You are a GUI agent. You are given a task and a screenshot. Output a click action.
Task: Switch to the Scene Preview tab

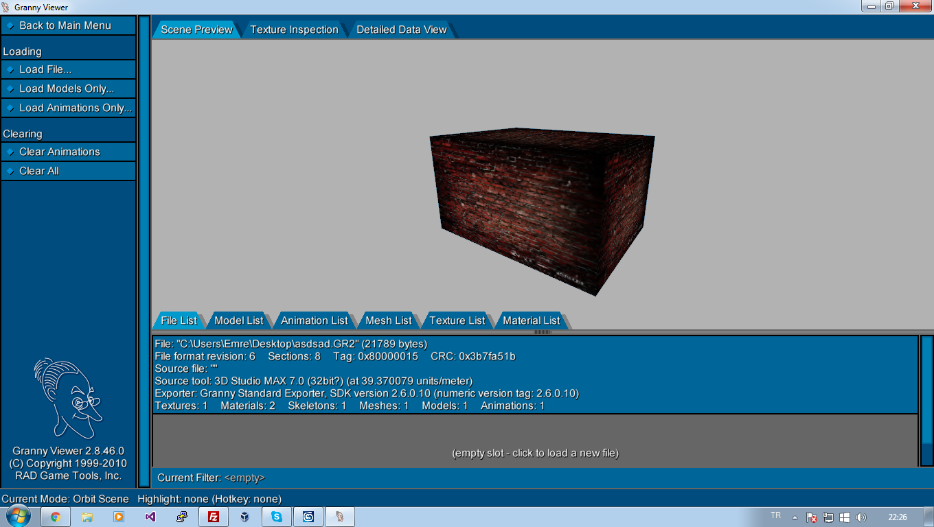click(196, 30)
